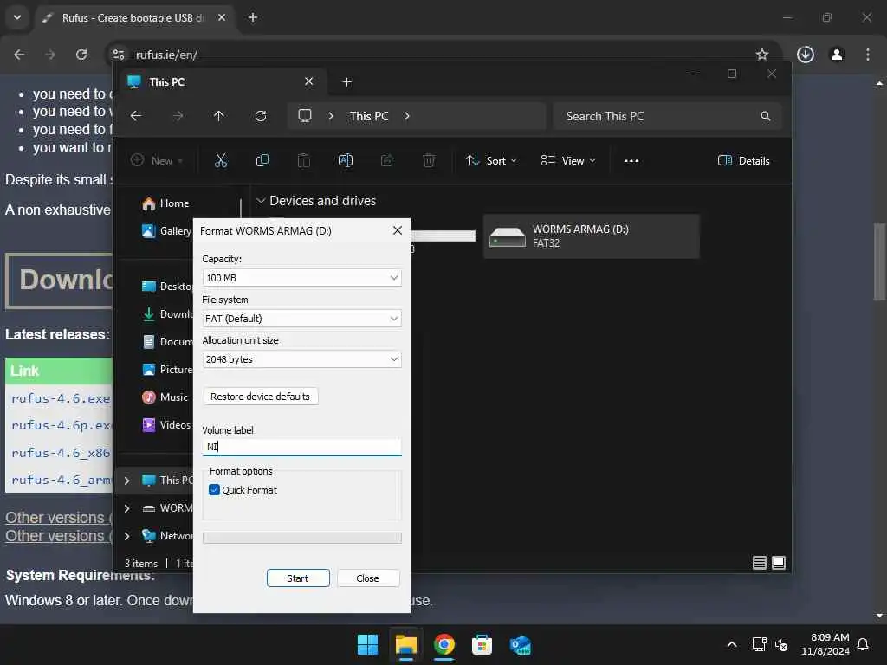Click the Start format button

tap(298, 578)
